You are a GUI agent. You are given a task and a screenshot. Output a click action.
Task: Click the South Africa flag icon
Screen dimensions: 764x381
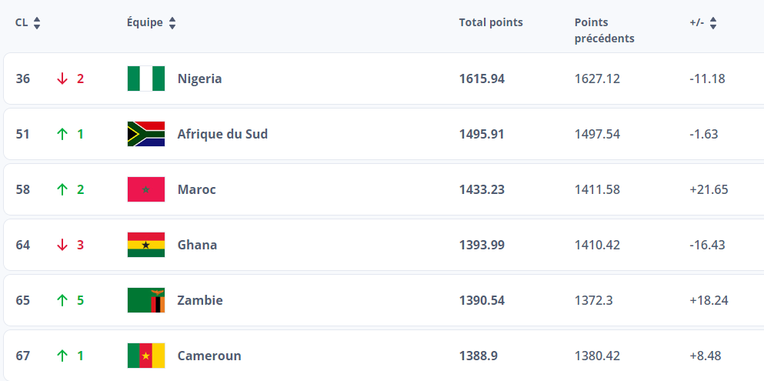(x=146, y=134)
